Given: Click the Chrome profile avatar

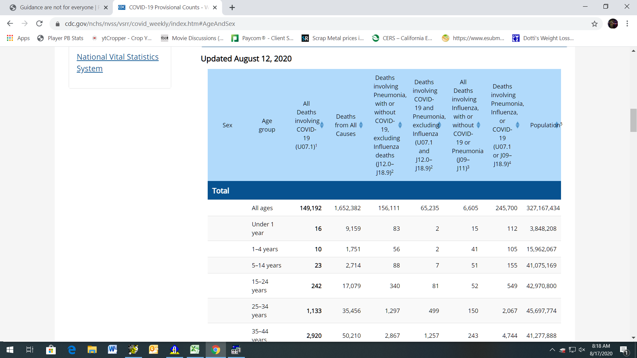Looking at the screenshot, I should (x=612, y=24).
